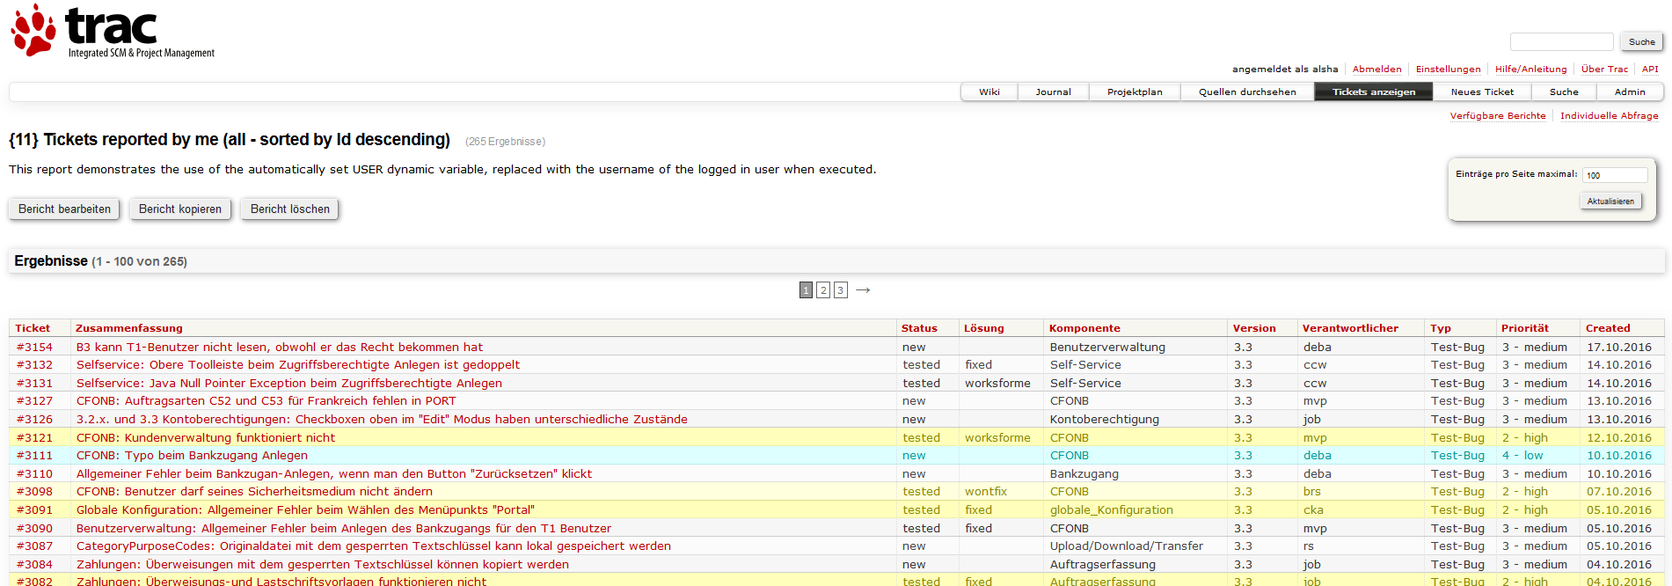
Task: Select current page 1 indicator
Action: pos(806,290)
